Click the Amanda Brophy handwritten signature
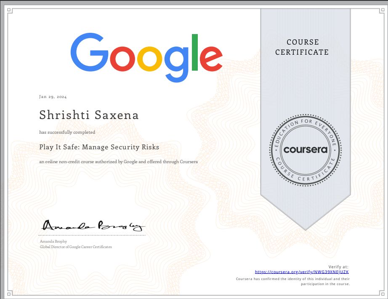Viewport: 388px width, 299px height. pos(93,225)
